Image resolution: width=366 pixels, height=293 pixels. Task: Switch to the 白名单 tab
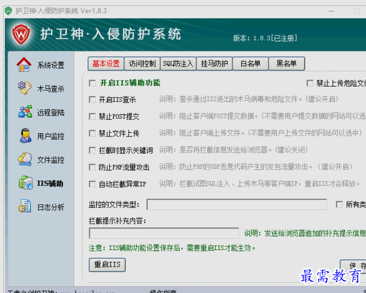250,63
